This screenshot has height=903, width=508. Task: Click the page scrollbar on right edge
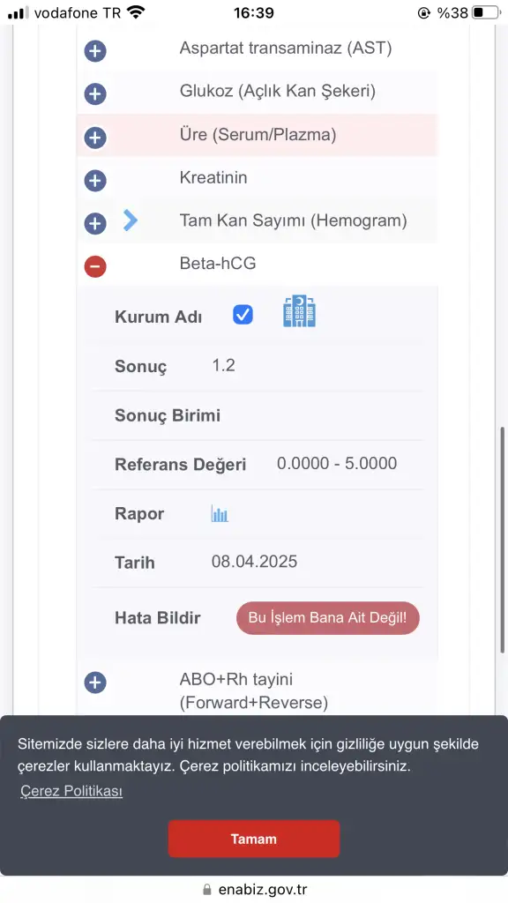[x=503, y=540]
